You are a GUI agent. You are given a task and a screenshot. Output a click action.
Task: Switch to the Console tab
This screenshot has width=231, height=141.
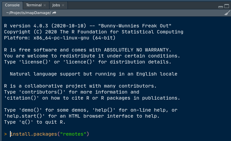(x=12, y=5)
